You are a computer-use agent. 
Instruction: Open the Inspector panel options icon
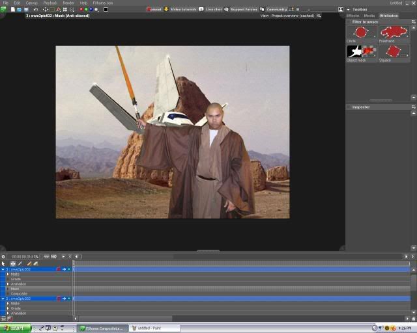(413, 107)
